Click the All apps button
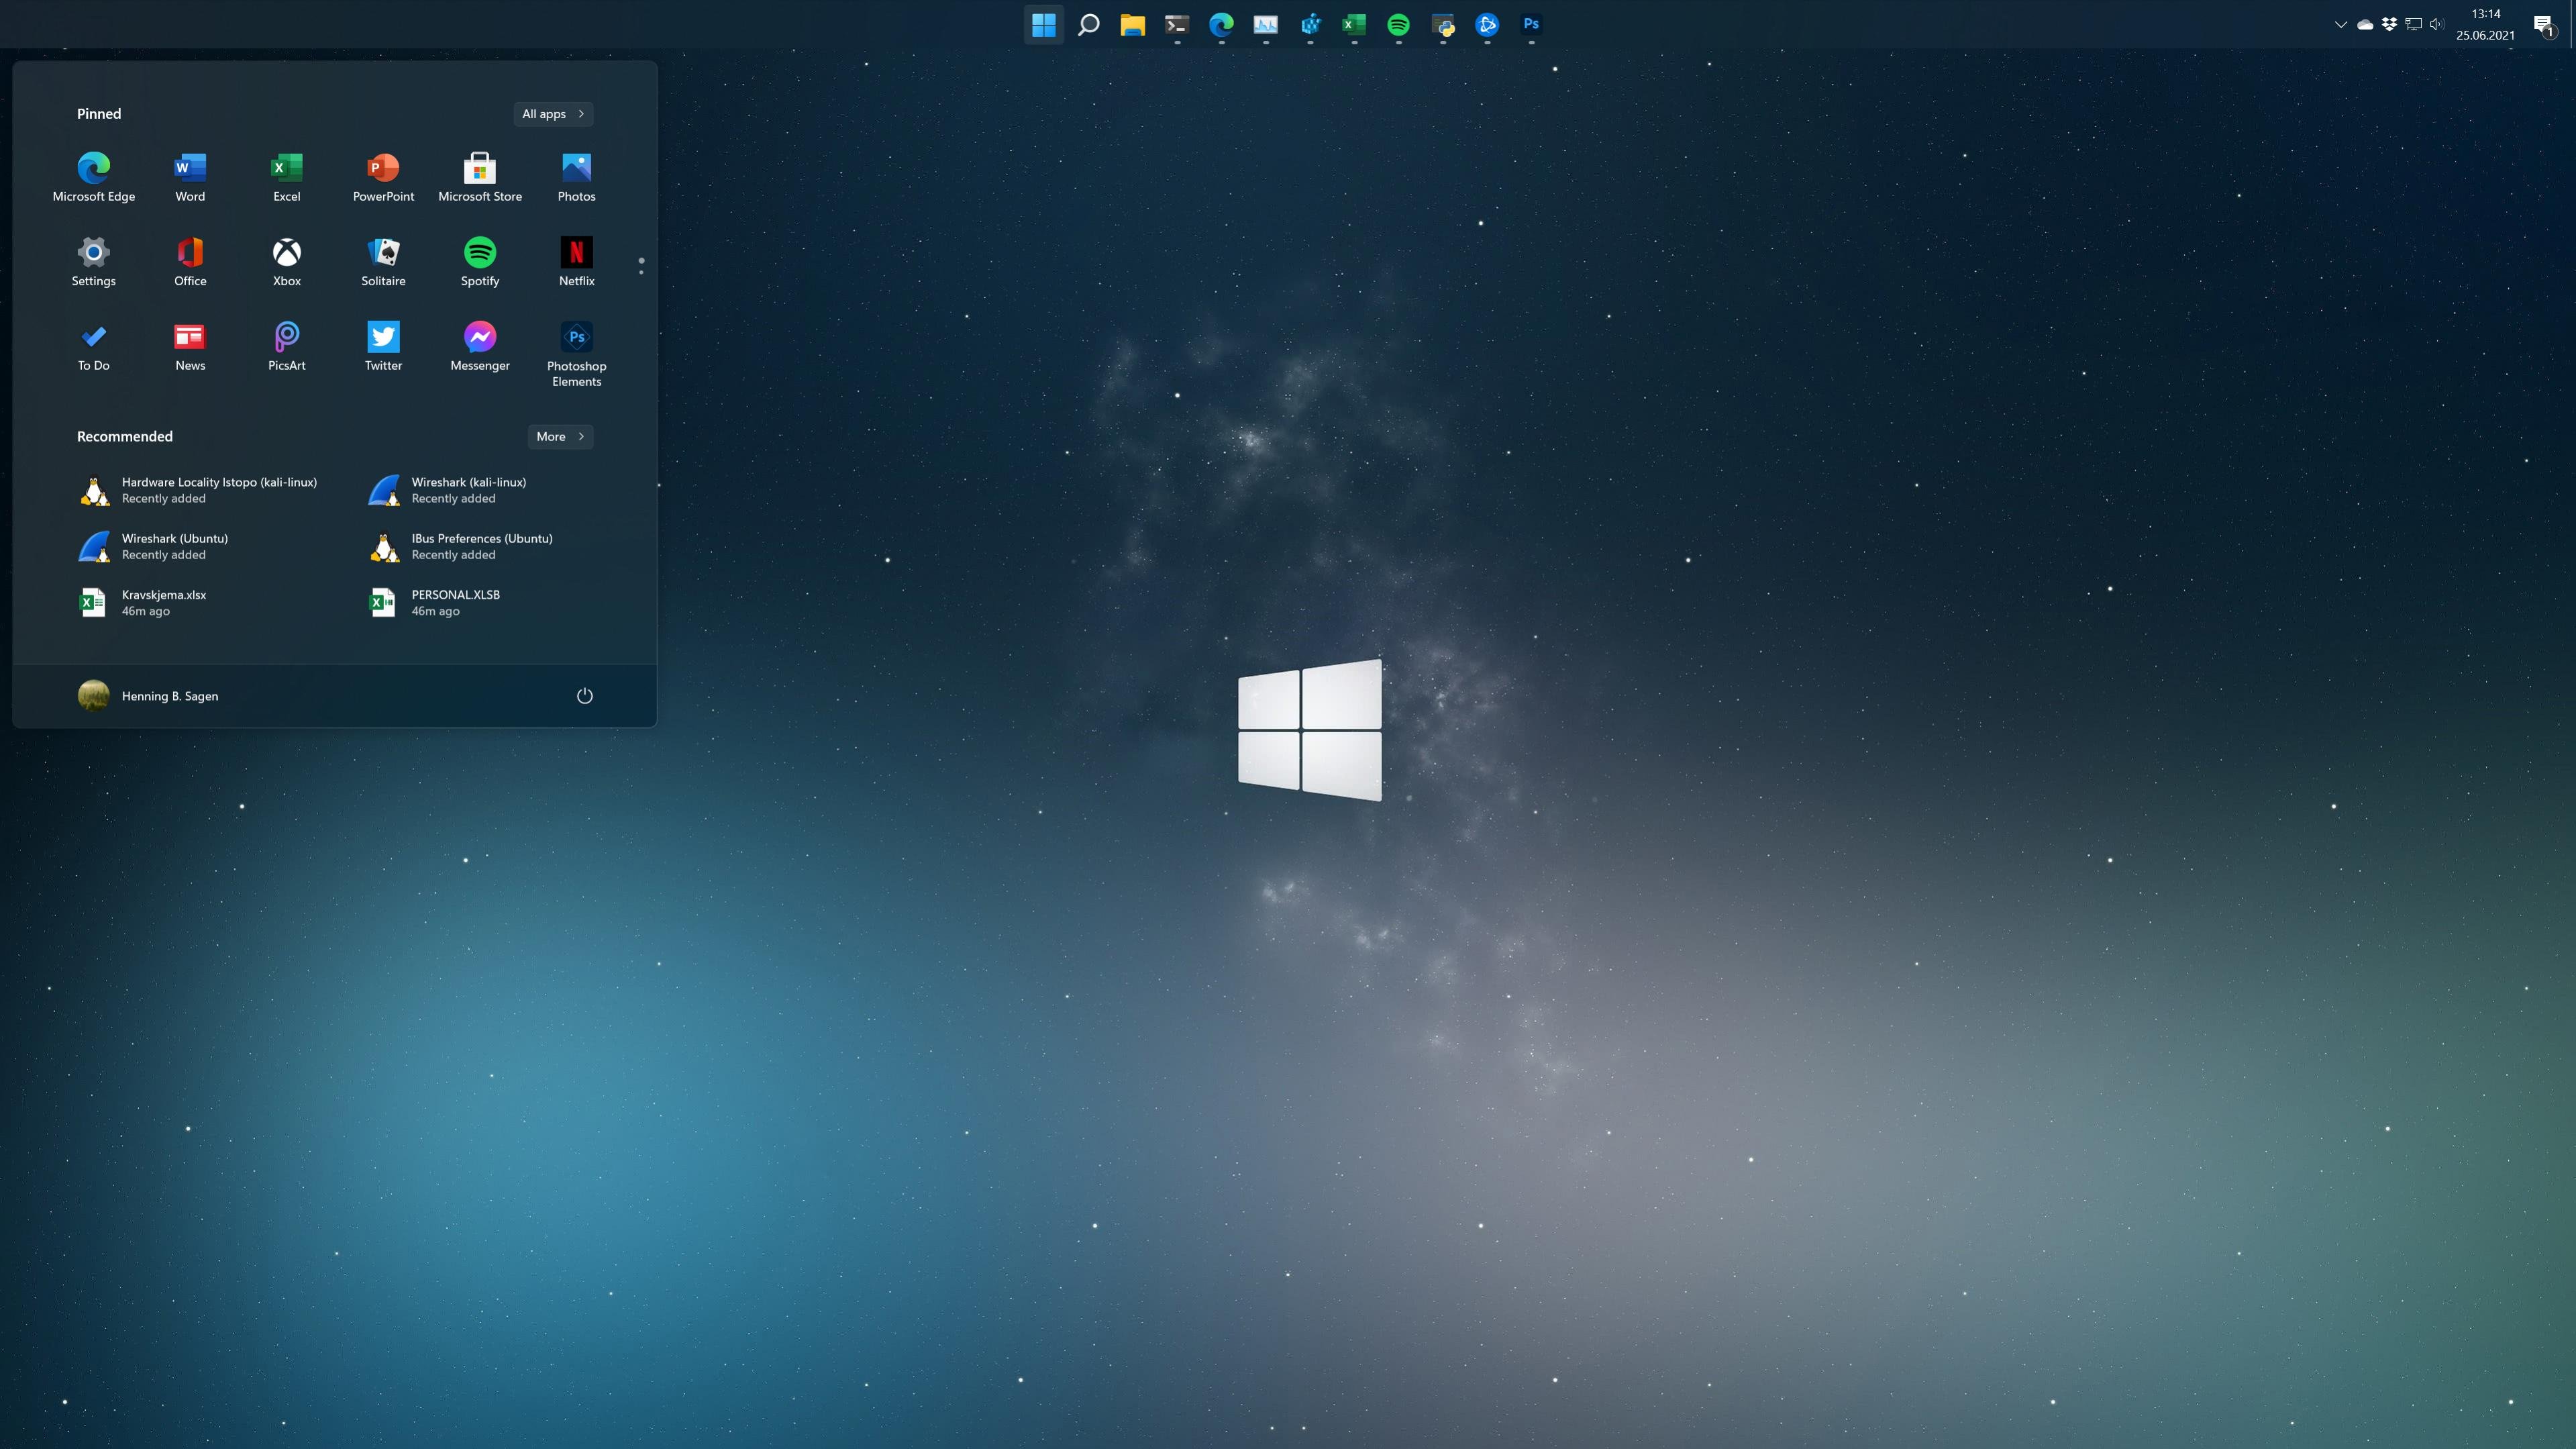The height and width of the screenshot is (1449, 2576). (x=553, y=114)
